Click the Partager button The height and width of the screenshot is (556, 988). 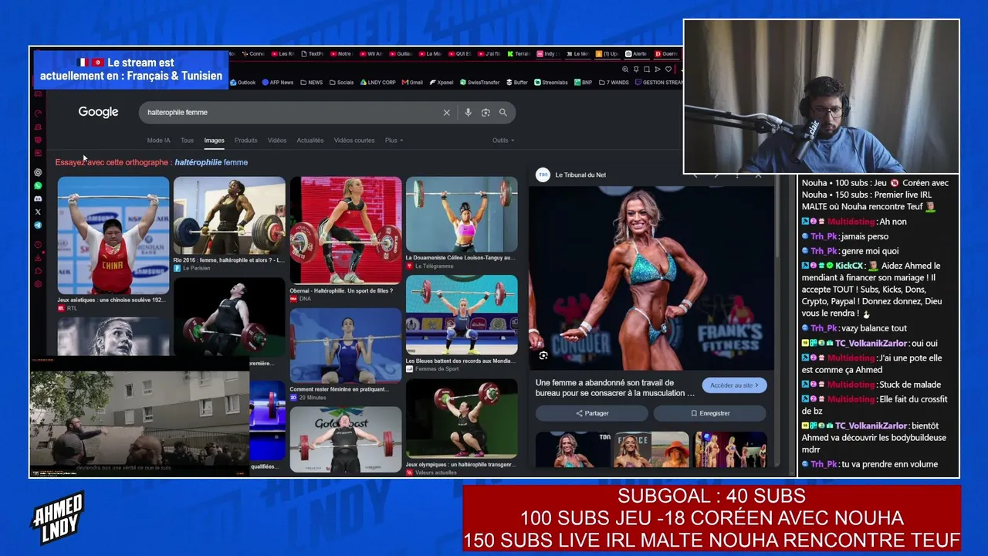point(592,413)
